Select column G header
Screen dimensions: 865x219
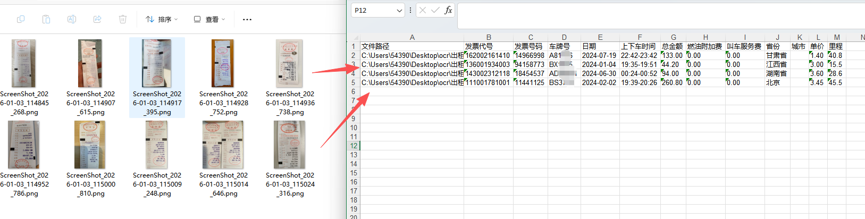point(673,37)
